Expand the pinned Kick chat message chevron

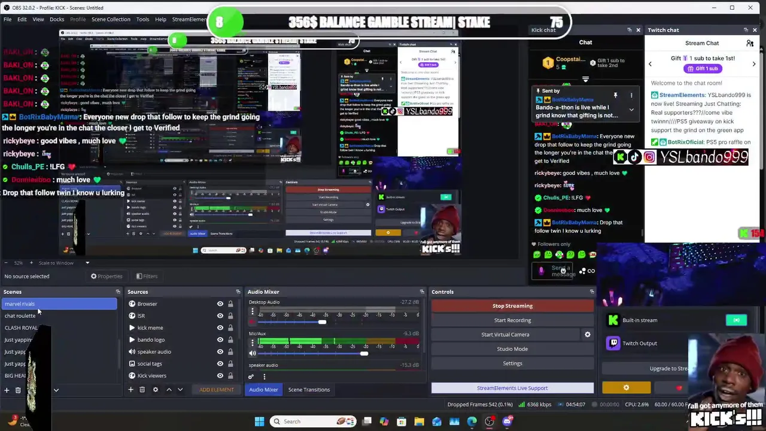coord(631,110)
